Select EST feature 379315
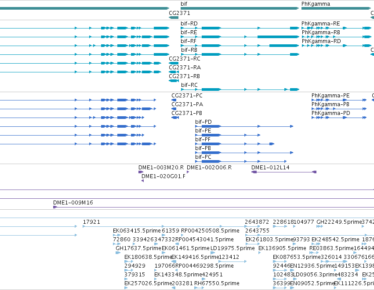The image size is (374, 290). (134, 275)
